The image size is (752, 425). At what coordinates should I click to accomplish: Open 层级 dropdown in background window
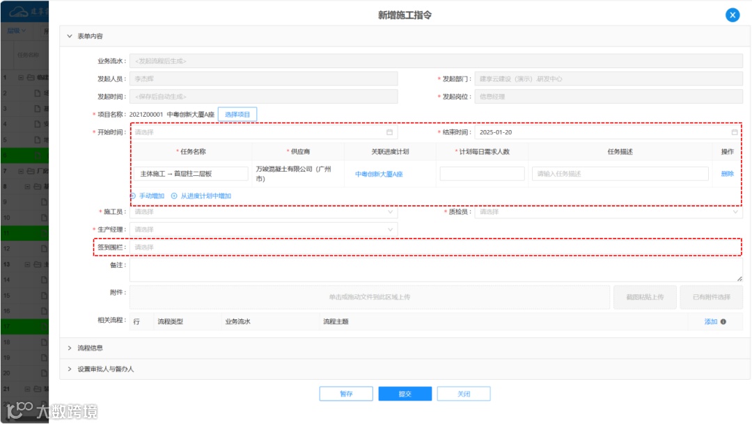[16, 31]
